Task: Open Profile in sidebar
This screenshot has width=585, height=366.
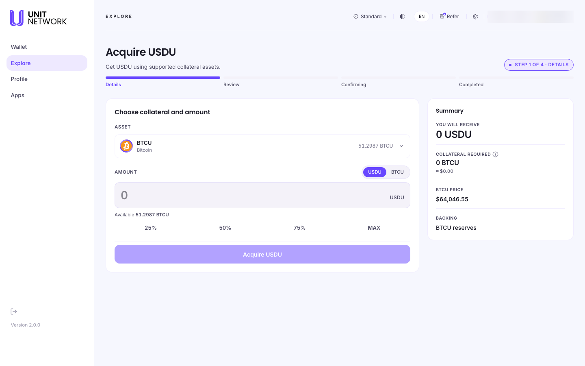Action: tap(47, 79)
